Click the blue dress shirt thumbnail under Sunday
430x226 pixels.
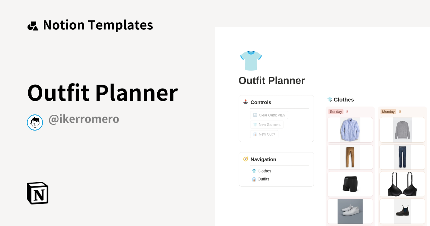pyautogui.click(x=350, y=130)
